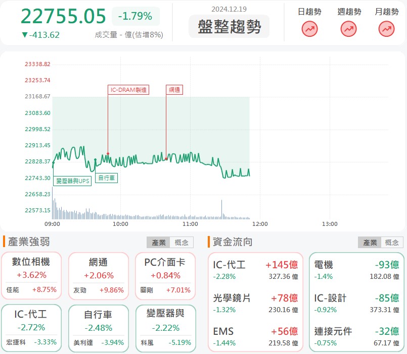Select 產業 tab in 產業強弱 panel
Viewport: 407px width, 354px height.
158,243
